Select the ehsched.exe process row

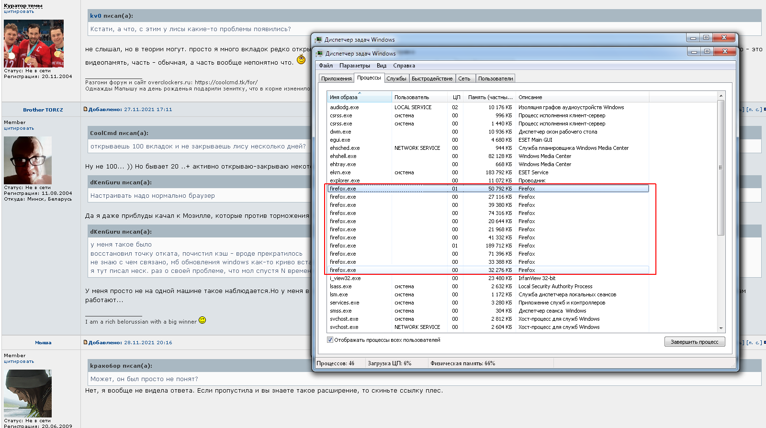488,148
